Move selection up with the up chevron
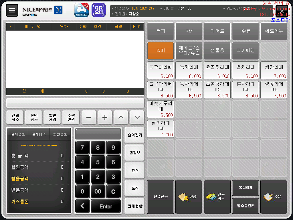 coord(121,117)
